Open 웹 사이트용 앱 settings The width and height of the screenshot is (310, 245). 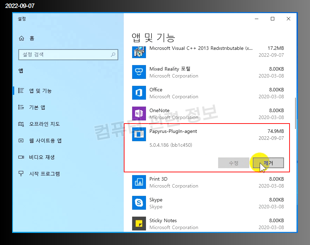(x=45, y=140)
